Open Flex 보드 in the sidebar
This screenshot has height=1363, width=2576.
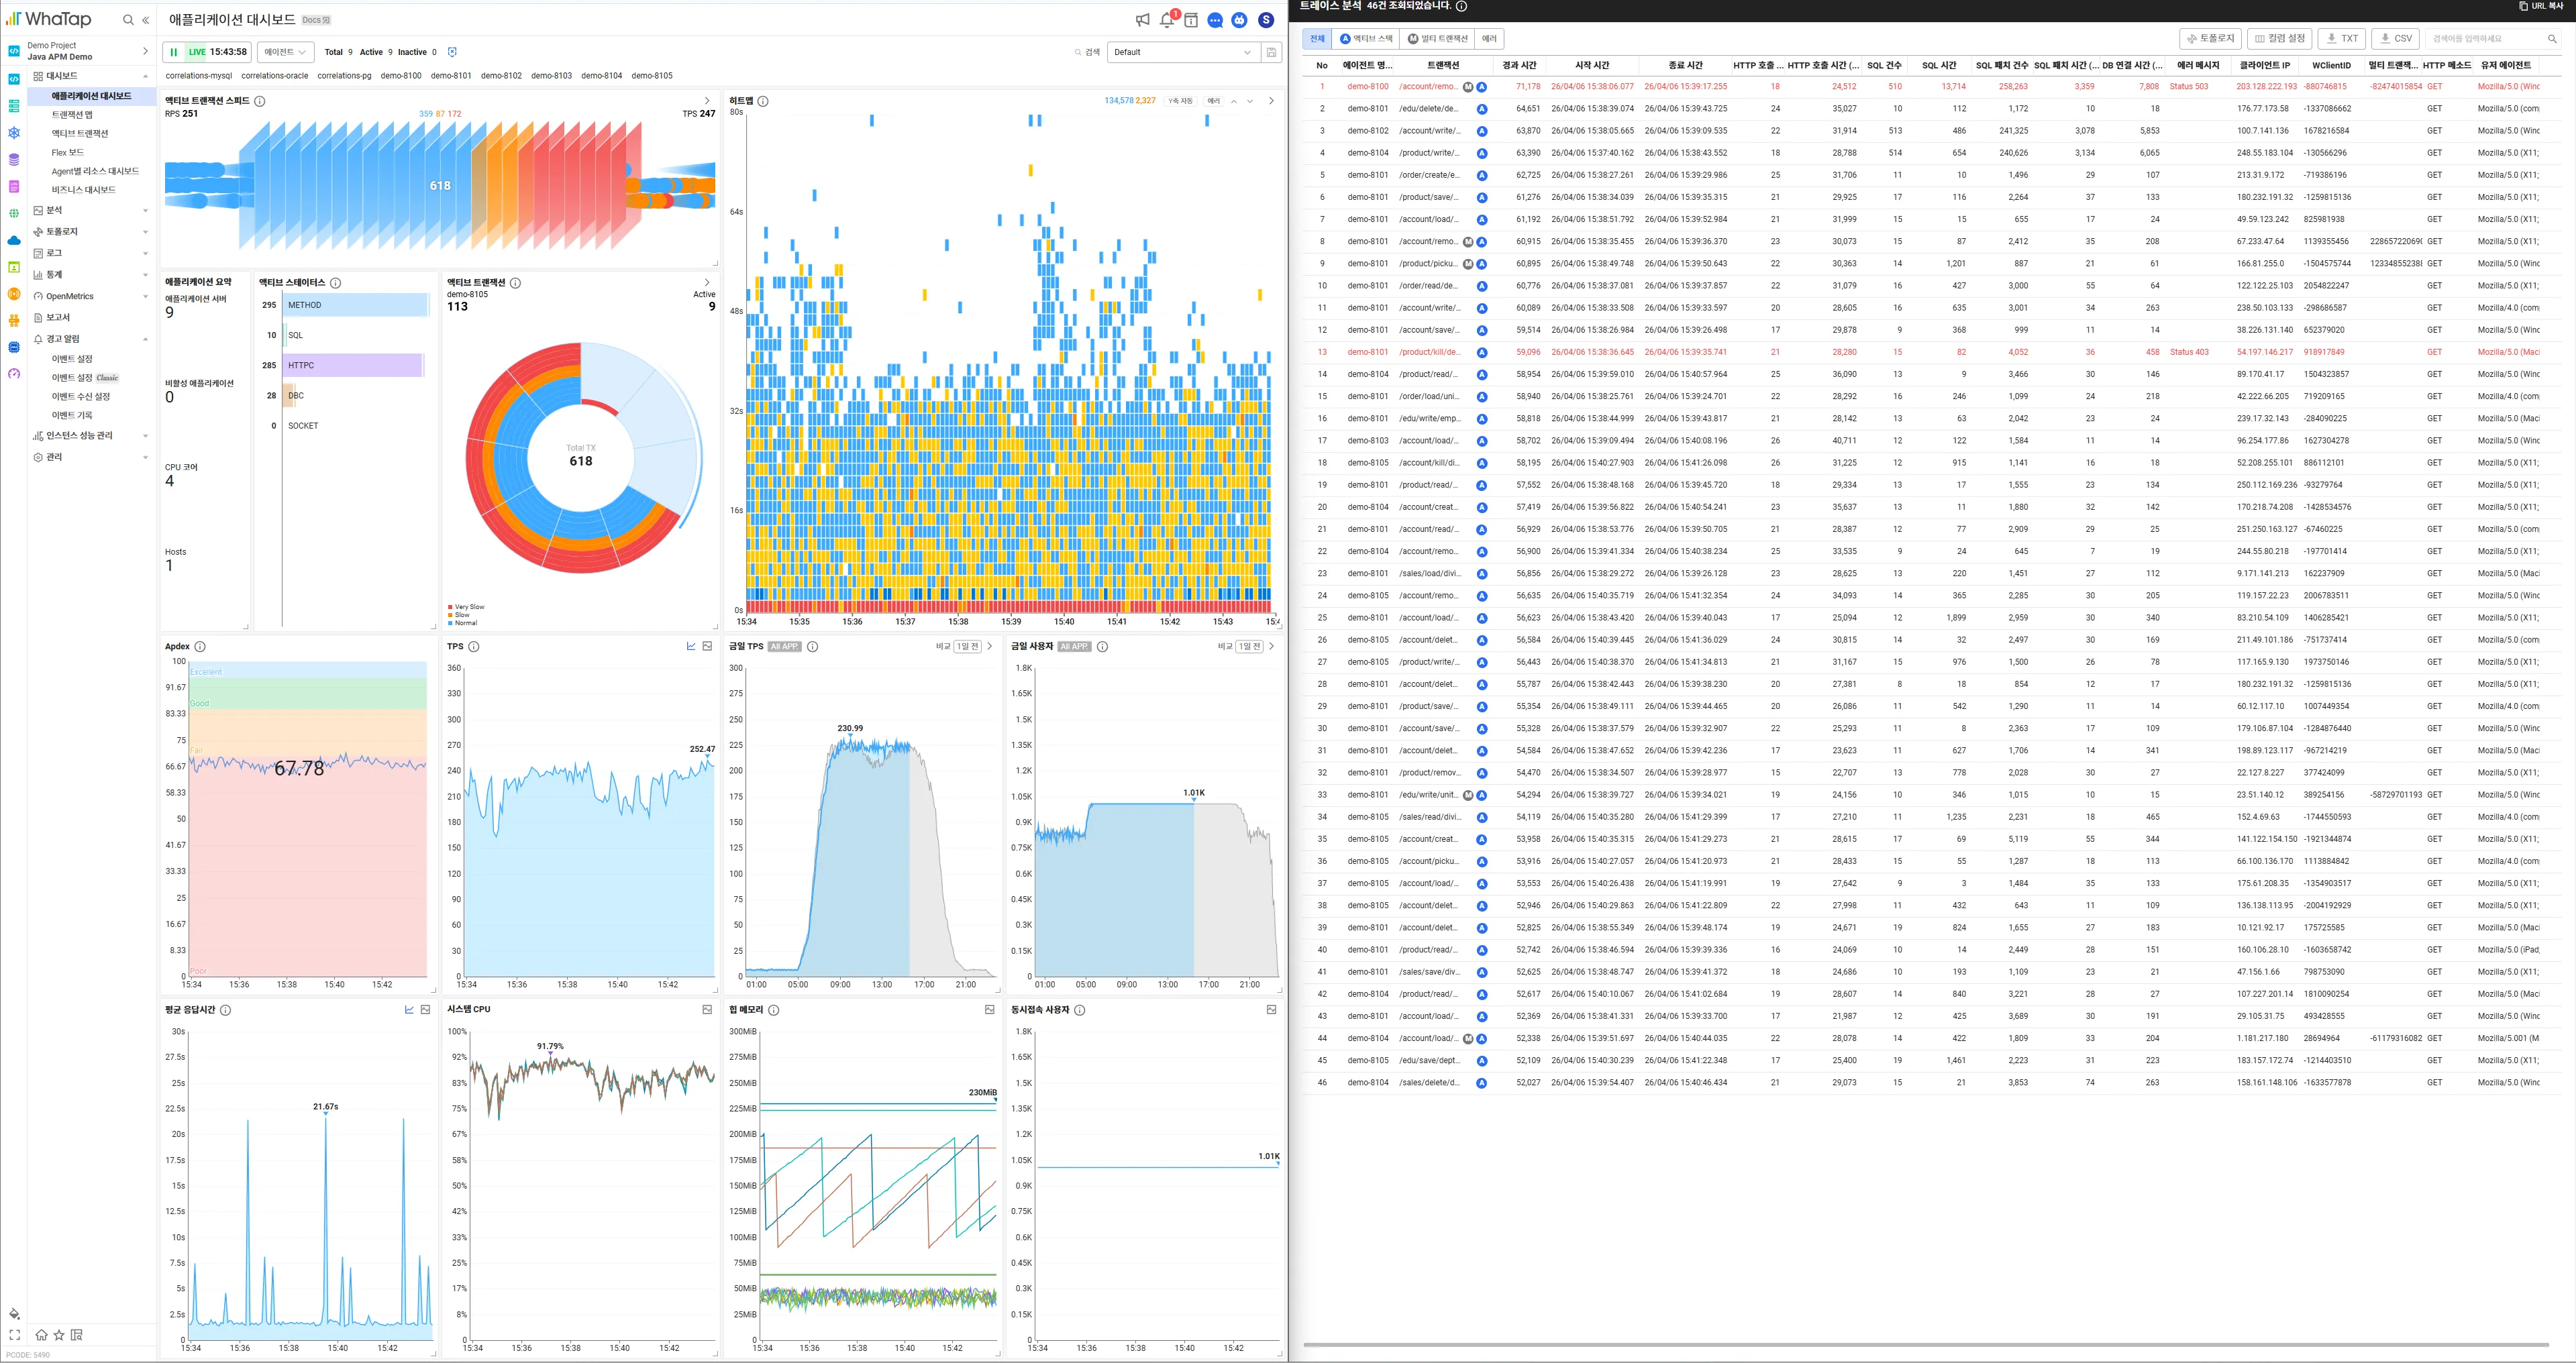pyautogui.click(x=68, y=152)
